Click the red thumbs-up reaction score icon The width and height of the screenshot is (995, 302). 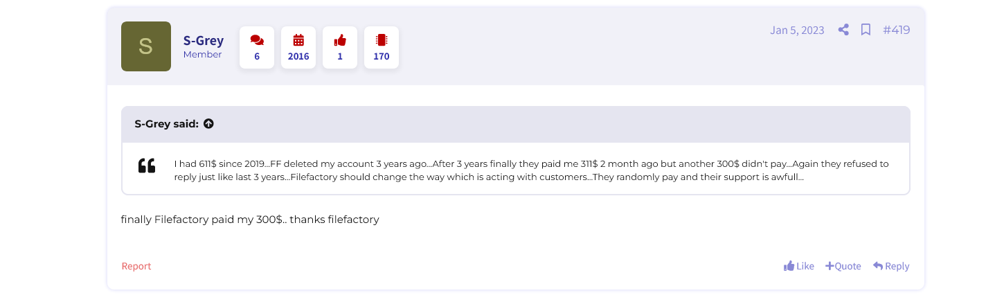pos(340,40)
